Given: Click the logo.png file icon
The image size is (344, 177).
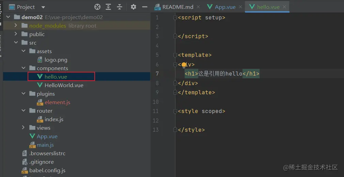Looking at the screenshot, I should coord(40,60).
